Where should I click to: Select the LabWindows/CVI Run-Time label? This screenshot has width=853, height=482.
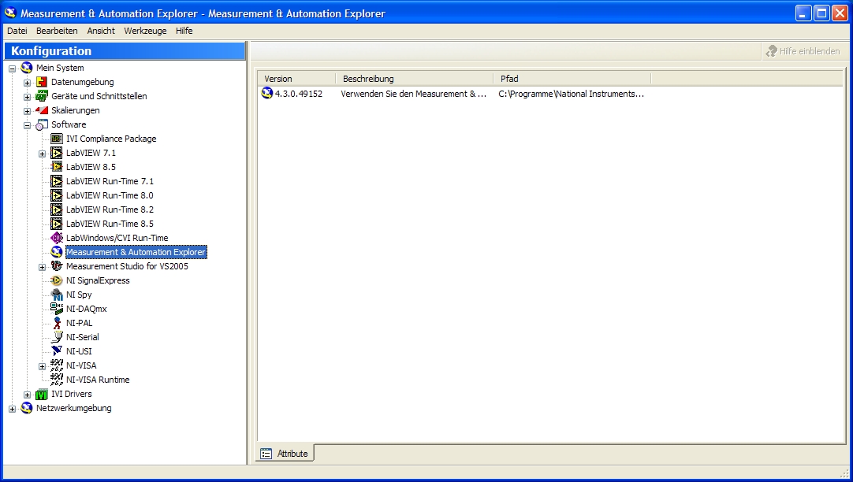click(117, 238)
